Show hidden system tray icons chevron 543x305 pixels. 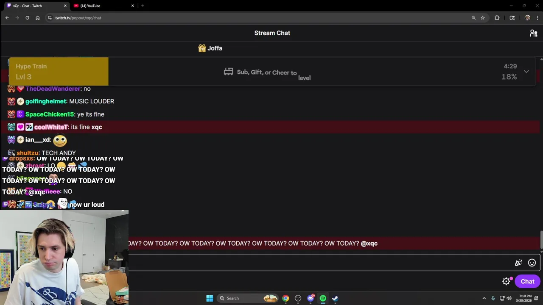click(x=484, y=298)
